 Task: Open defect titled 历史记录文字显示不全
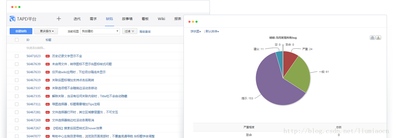pos(67,56)
